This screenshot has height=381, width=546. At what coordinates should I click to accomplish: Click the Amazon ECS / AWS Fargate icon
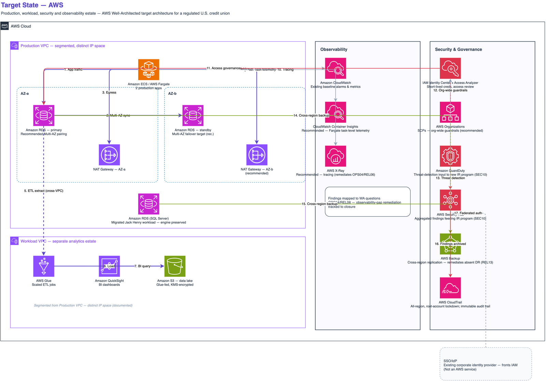(148, 70)
